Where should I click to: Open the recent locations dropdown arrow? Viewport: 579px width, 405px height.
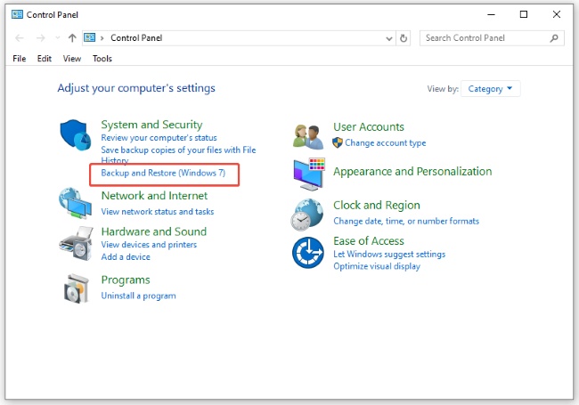[57, 38]
